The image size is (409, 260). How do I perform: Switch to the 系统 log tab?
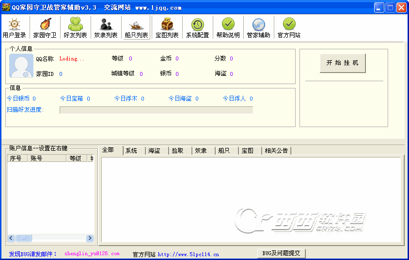(x=134, y=151)
